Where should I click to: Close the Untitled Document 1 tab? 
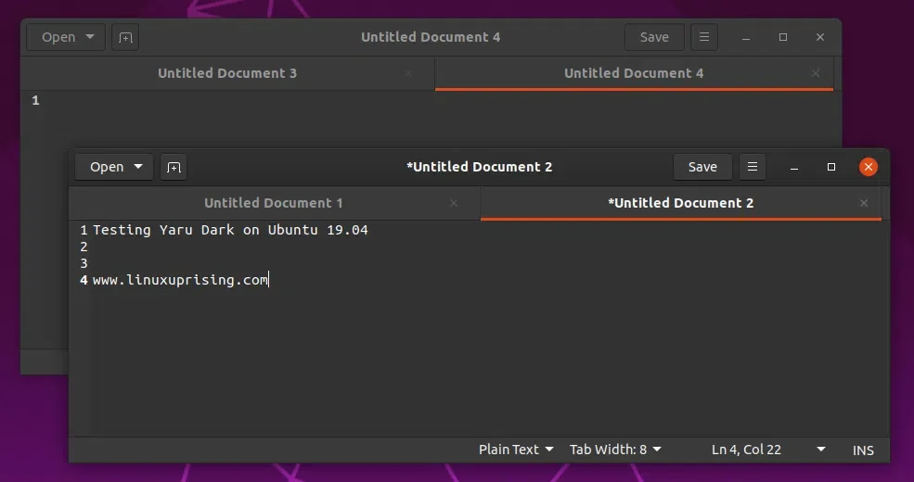point(454,203)
